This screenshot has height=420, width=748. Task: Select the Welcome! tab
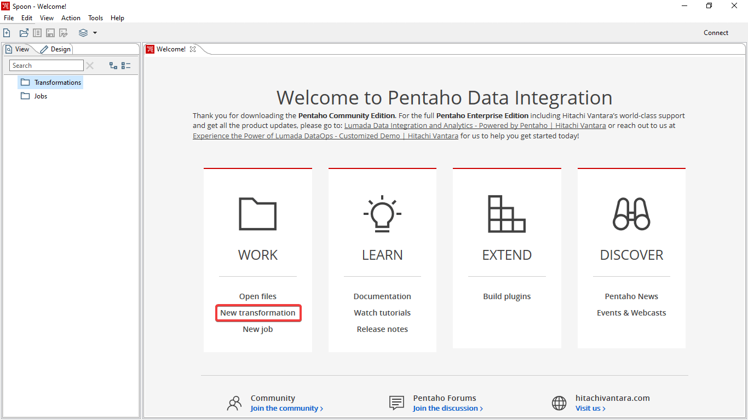coord(171,49)
